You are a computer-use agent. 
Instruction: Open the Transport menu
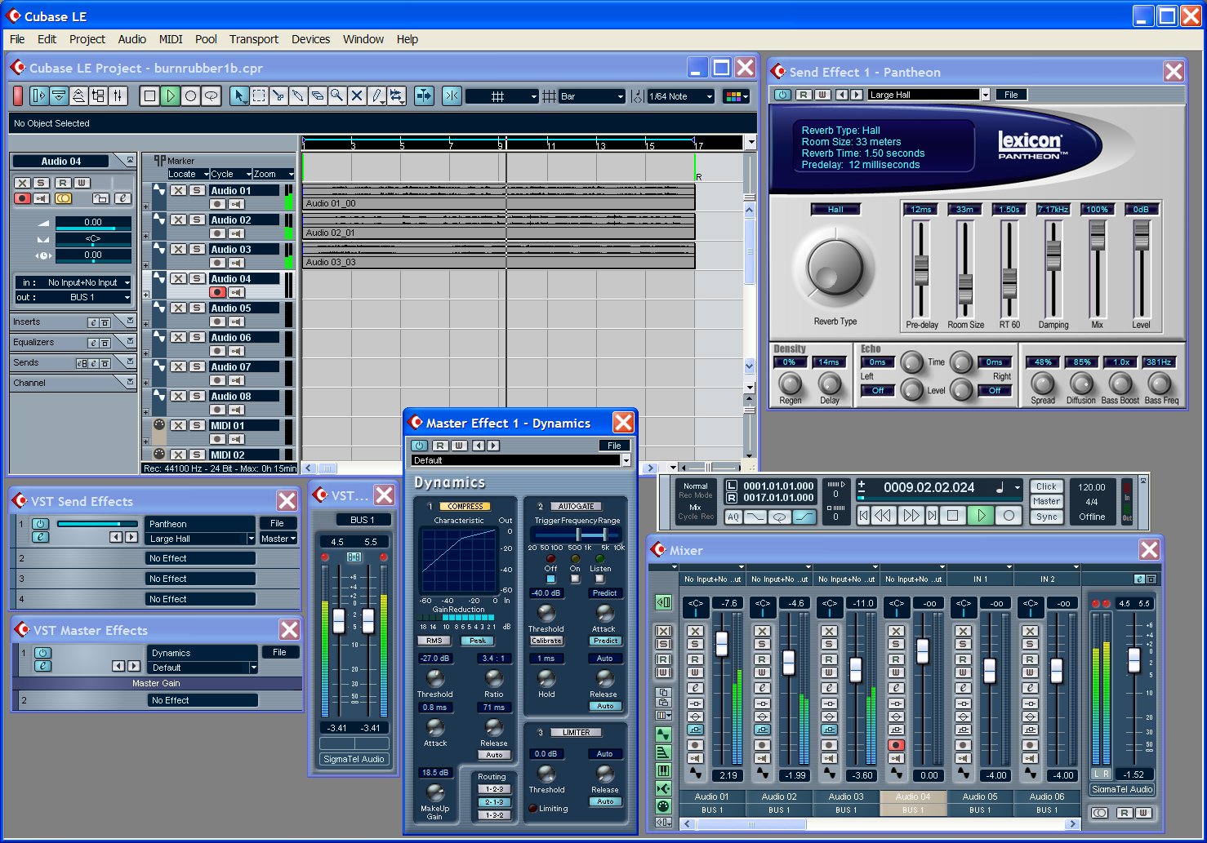(254, 39)
